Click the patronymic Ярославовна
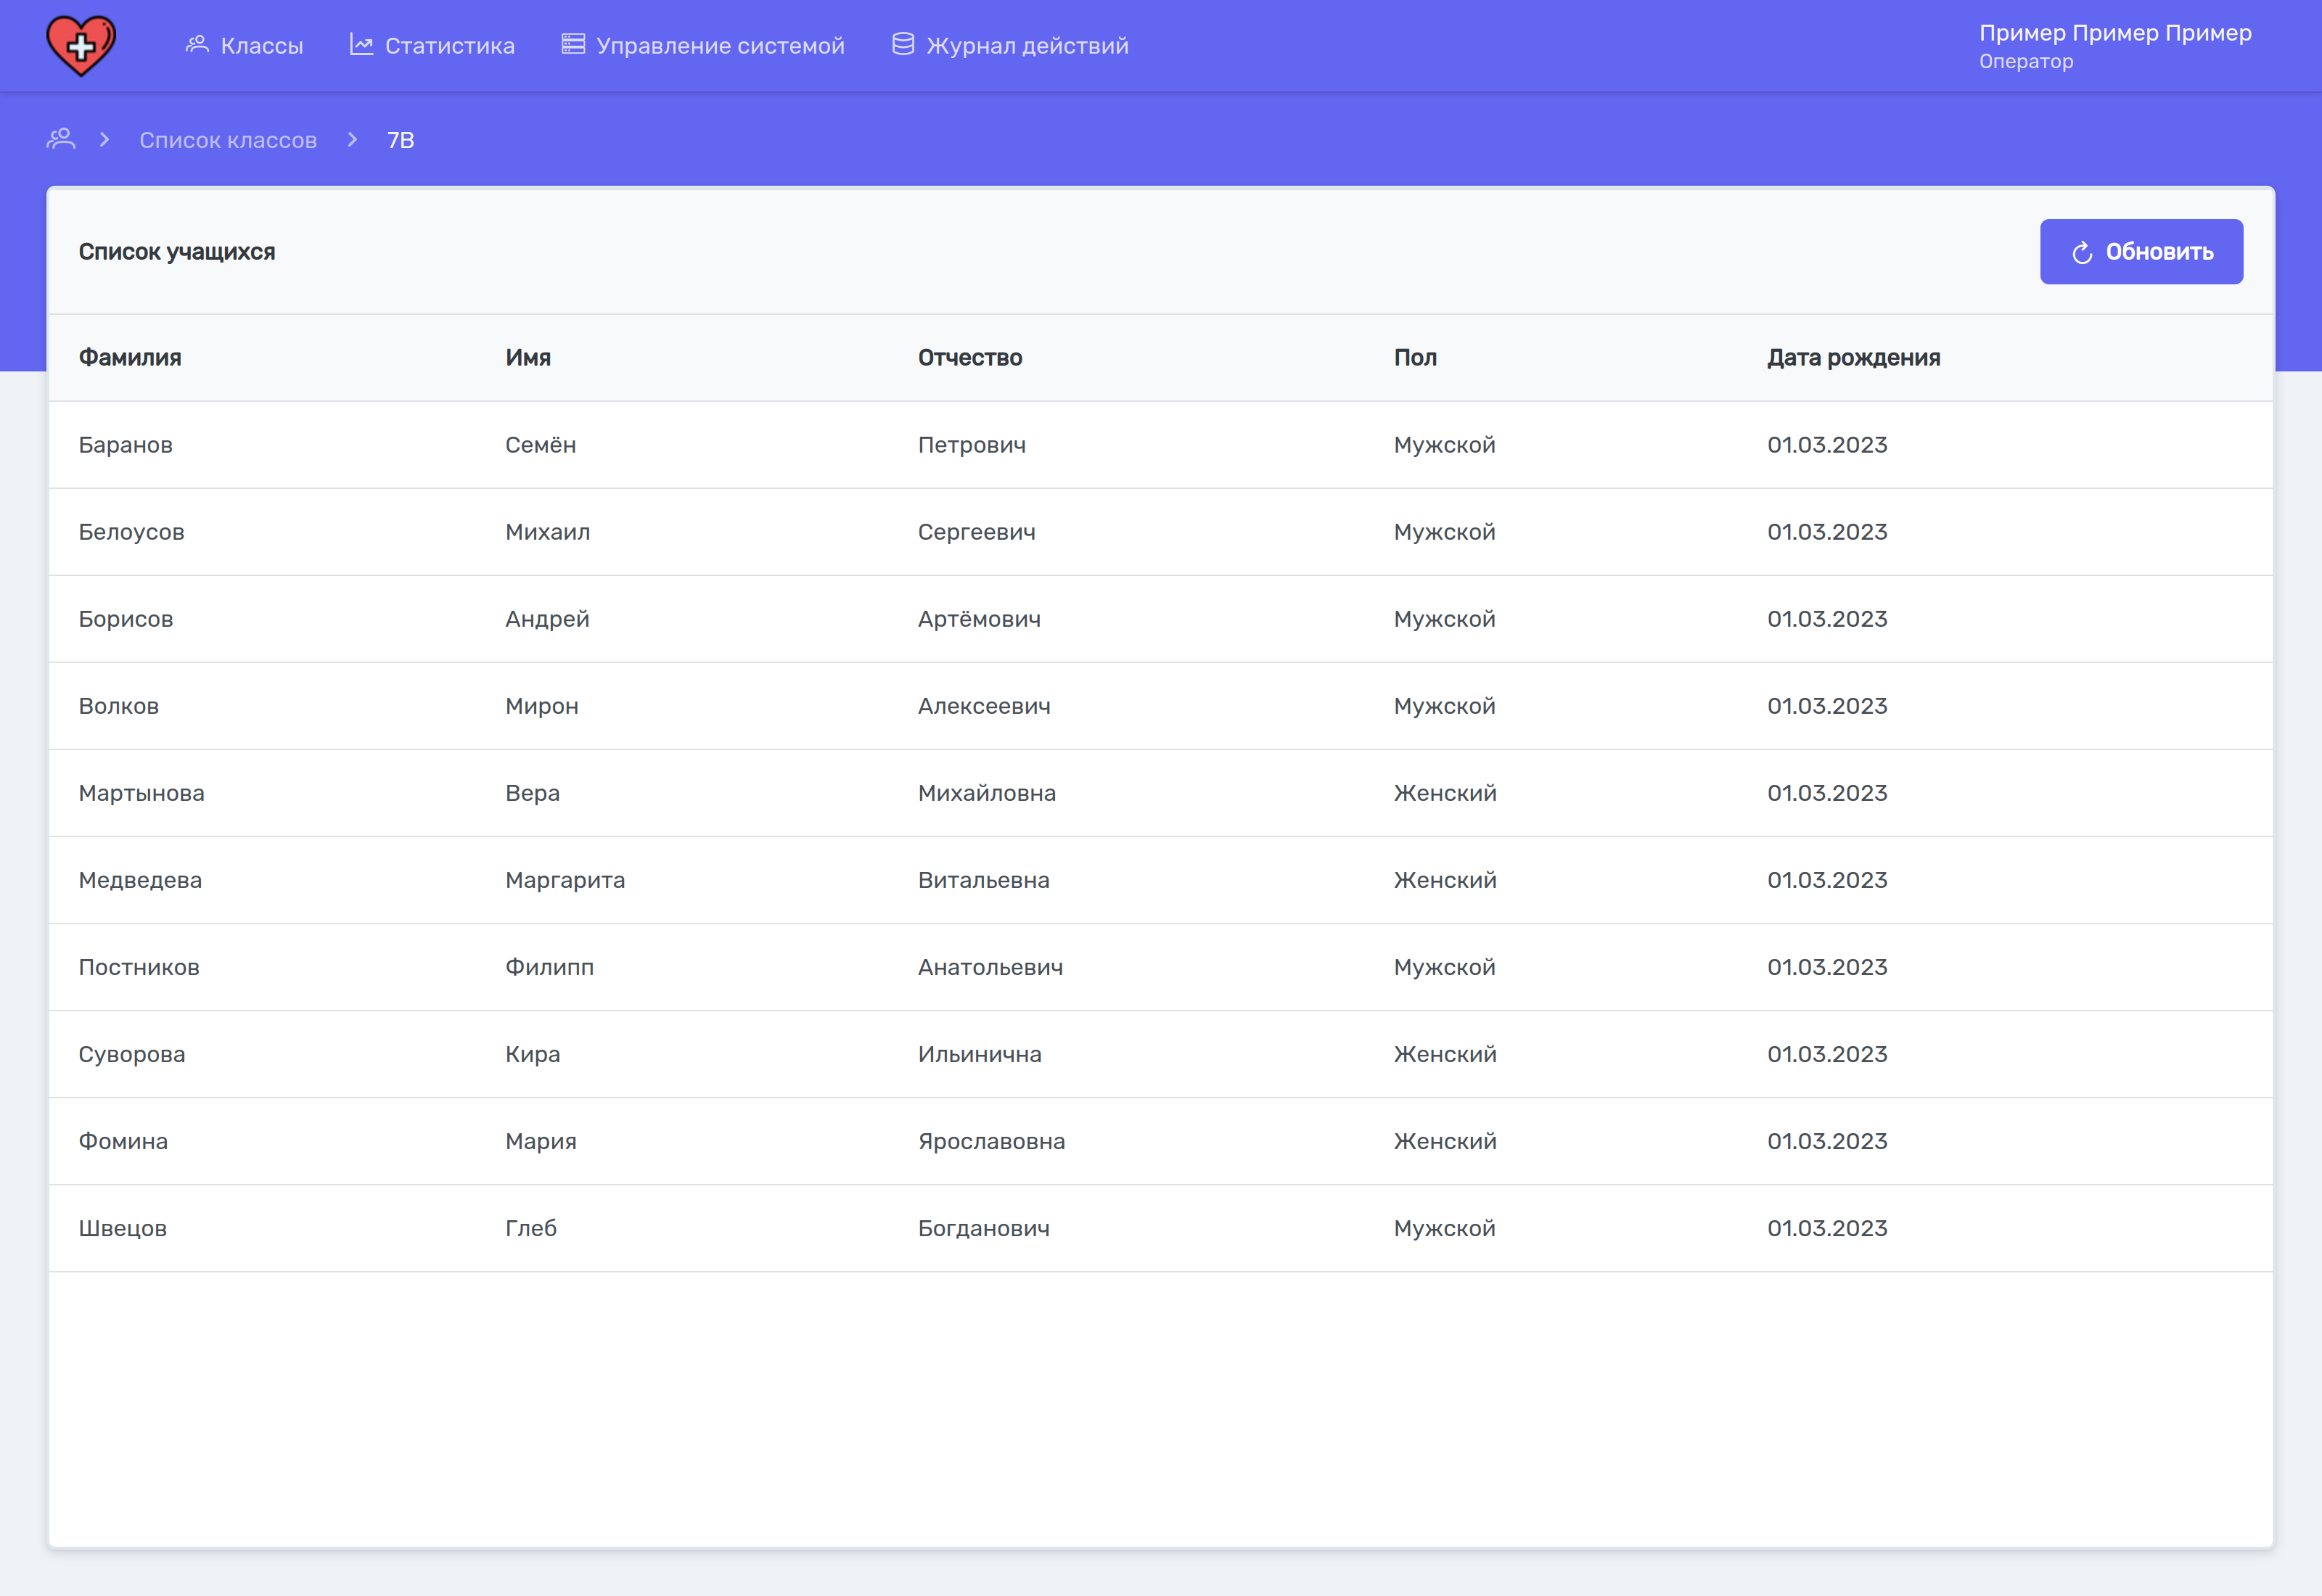The height and width of the screenshot is (1596, 2322). click(992, 1141)
